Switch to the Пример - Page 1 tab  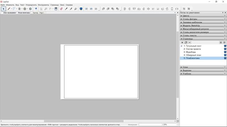coord(38,13)
